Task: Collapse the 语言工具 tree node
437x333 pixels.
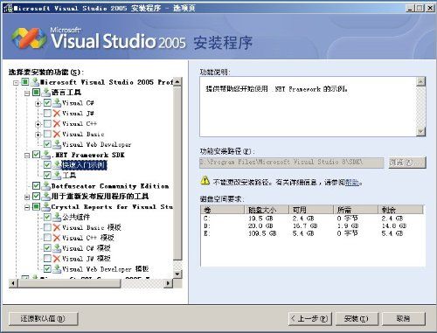Action: (27, 94)
